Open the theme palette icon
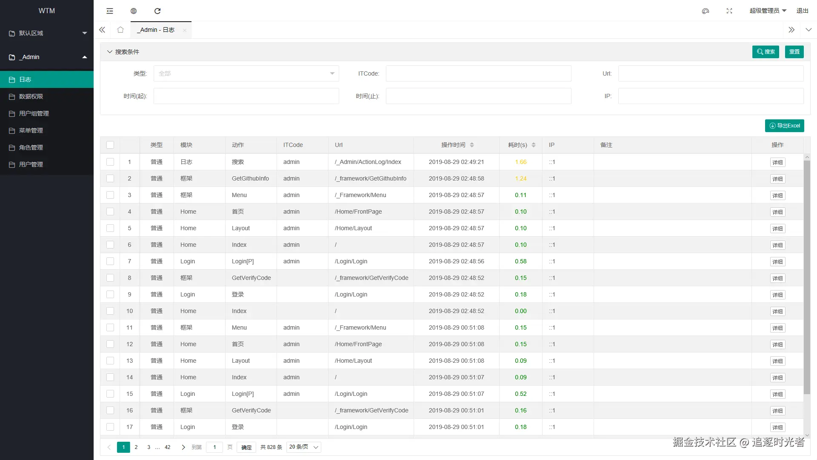The image size is (817, 460). (x=706, y=11)
